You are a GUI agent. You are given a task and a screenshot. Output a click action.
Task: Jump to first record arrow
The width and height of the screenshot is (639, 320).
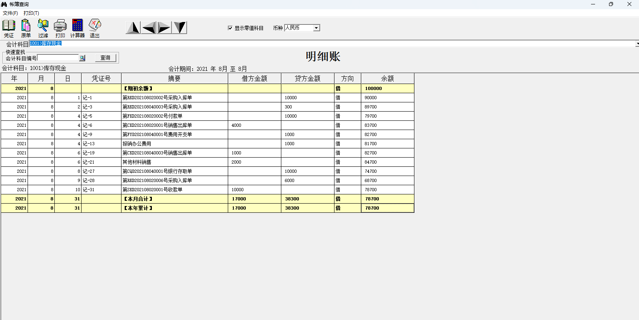(133, 28)
